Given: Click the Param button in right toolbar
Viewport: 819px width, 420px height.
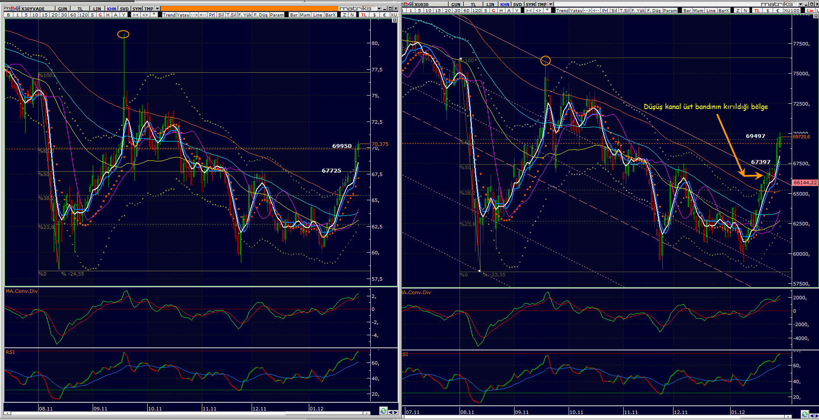Looking at the screenshot, I should coord(670,10).
